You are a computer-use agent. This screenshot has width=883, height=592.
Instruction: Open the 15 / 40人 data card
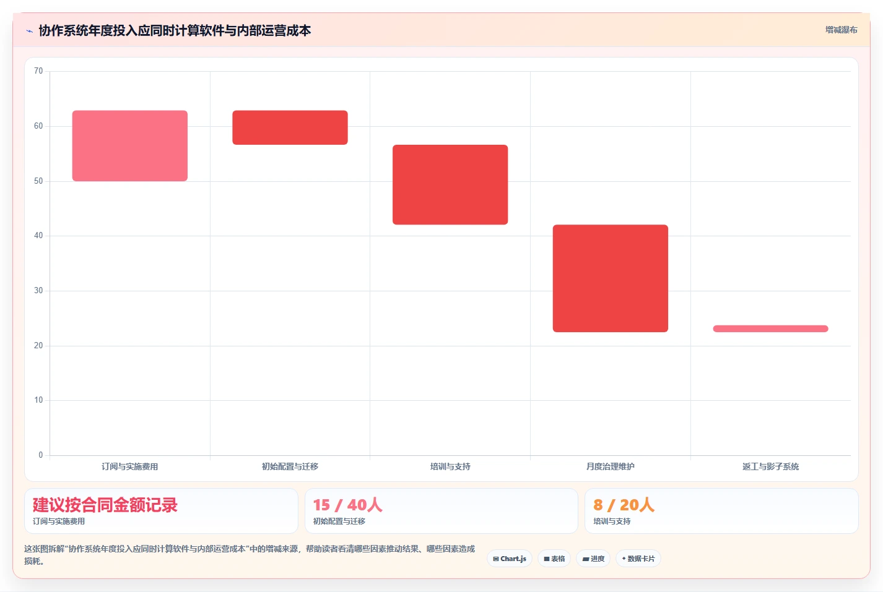coord(441,511)
